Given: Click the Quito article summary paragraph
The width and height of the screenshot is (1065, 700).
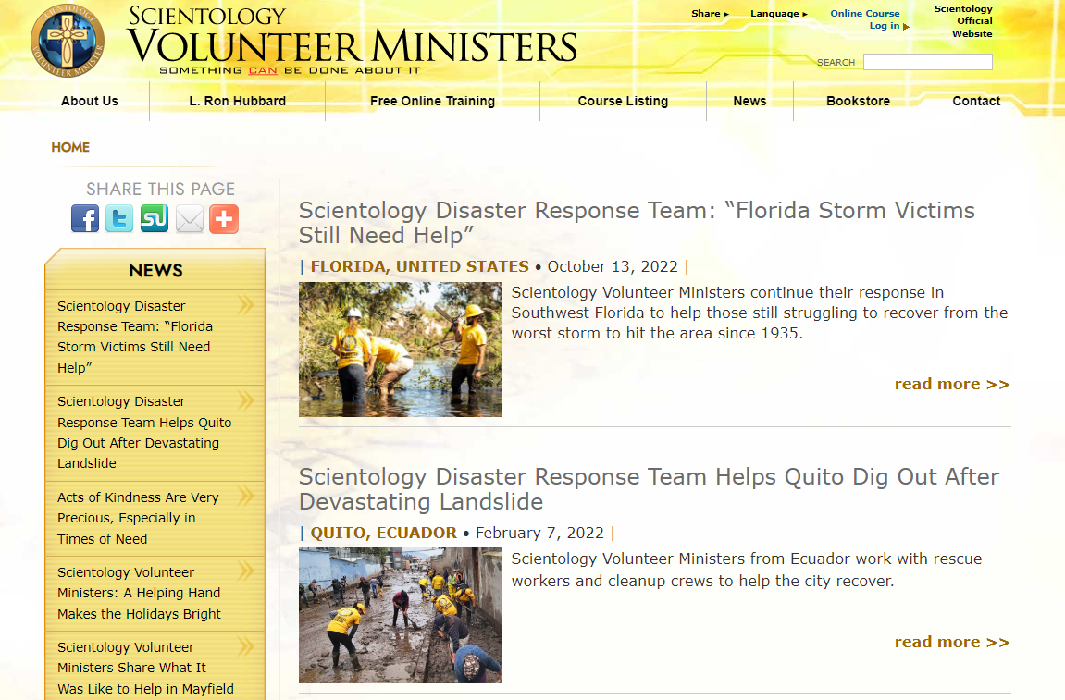Looking at the screenshot, I should [x=747, y=570].
